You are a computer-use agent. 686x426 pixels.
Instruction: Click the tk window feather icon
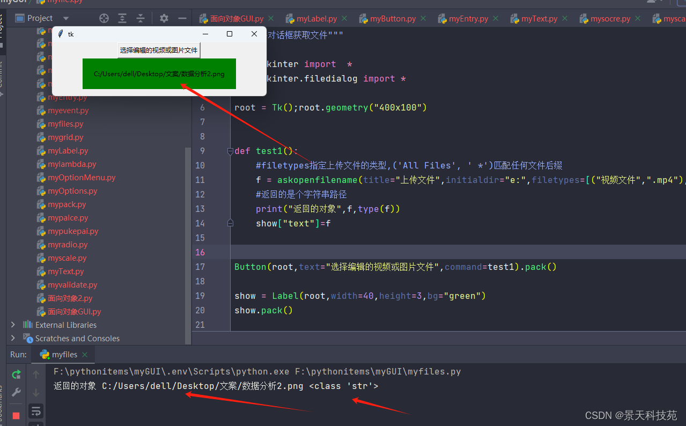pyautogui.click(x=61, y=34)
